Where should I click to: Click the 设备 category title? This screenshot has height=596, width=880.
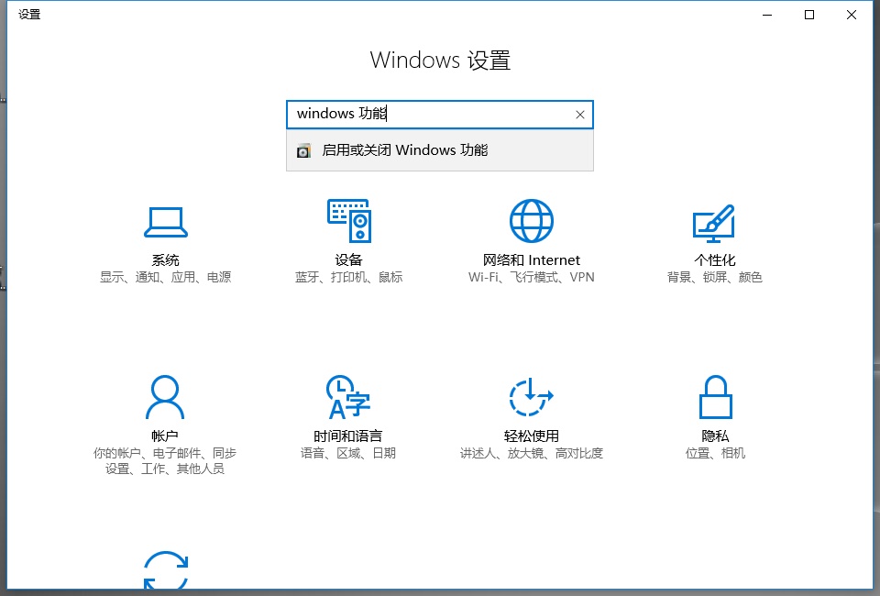[349, 259]
